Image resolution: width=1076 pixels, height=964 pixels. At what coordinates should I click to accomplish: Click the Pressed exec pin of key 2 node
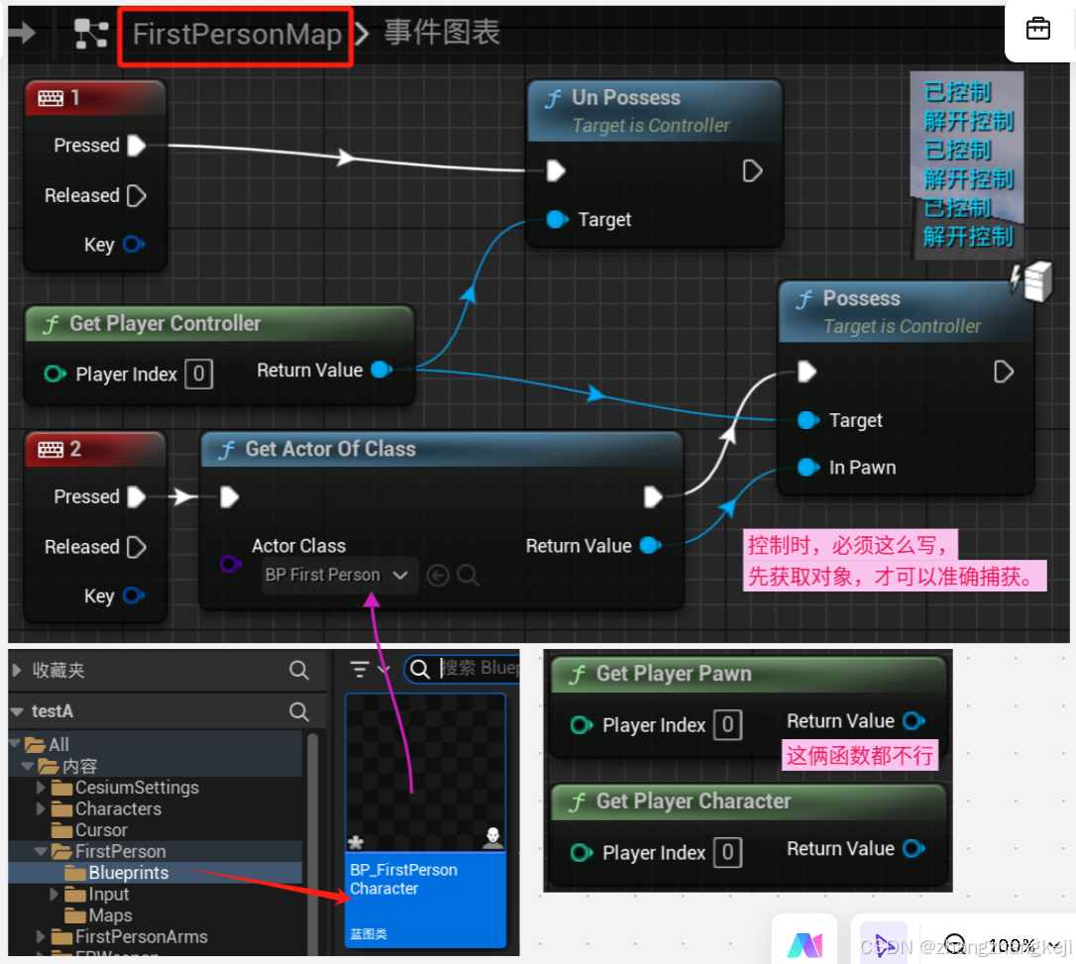coord(137,496)
